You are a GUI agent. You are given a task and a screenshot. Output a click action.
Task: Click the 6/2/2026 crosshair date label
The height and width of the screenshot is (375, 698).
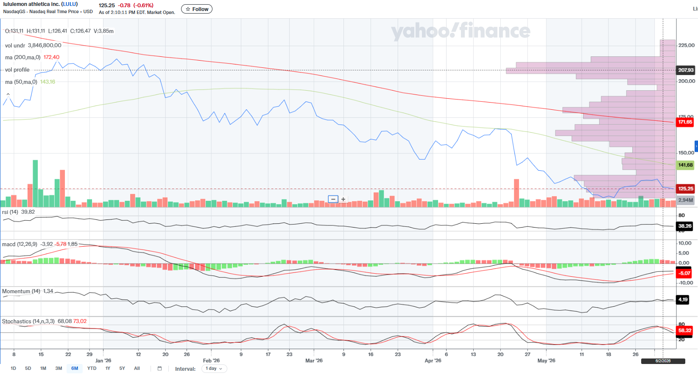pyautogui.click(x=663, y=361)
